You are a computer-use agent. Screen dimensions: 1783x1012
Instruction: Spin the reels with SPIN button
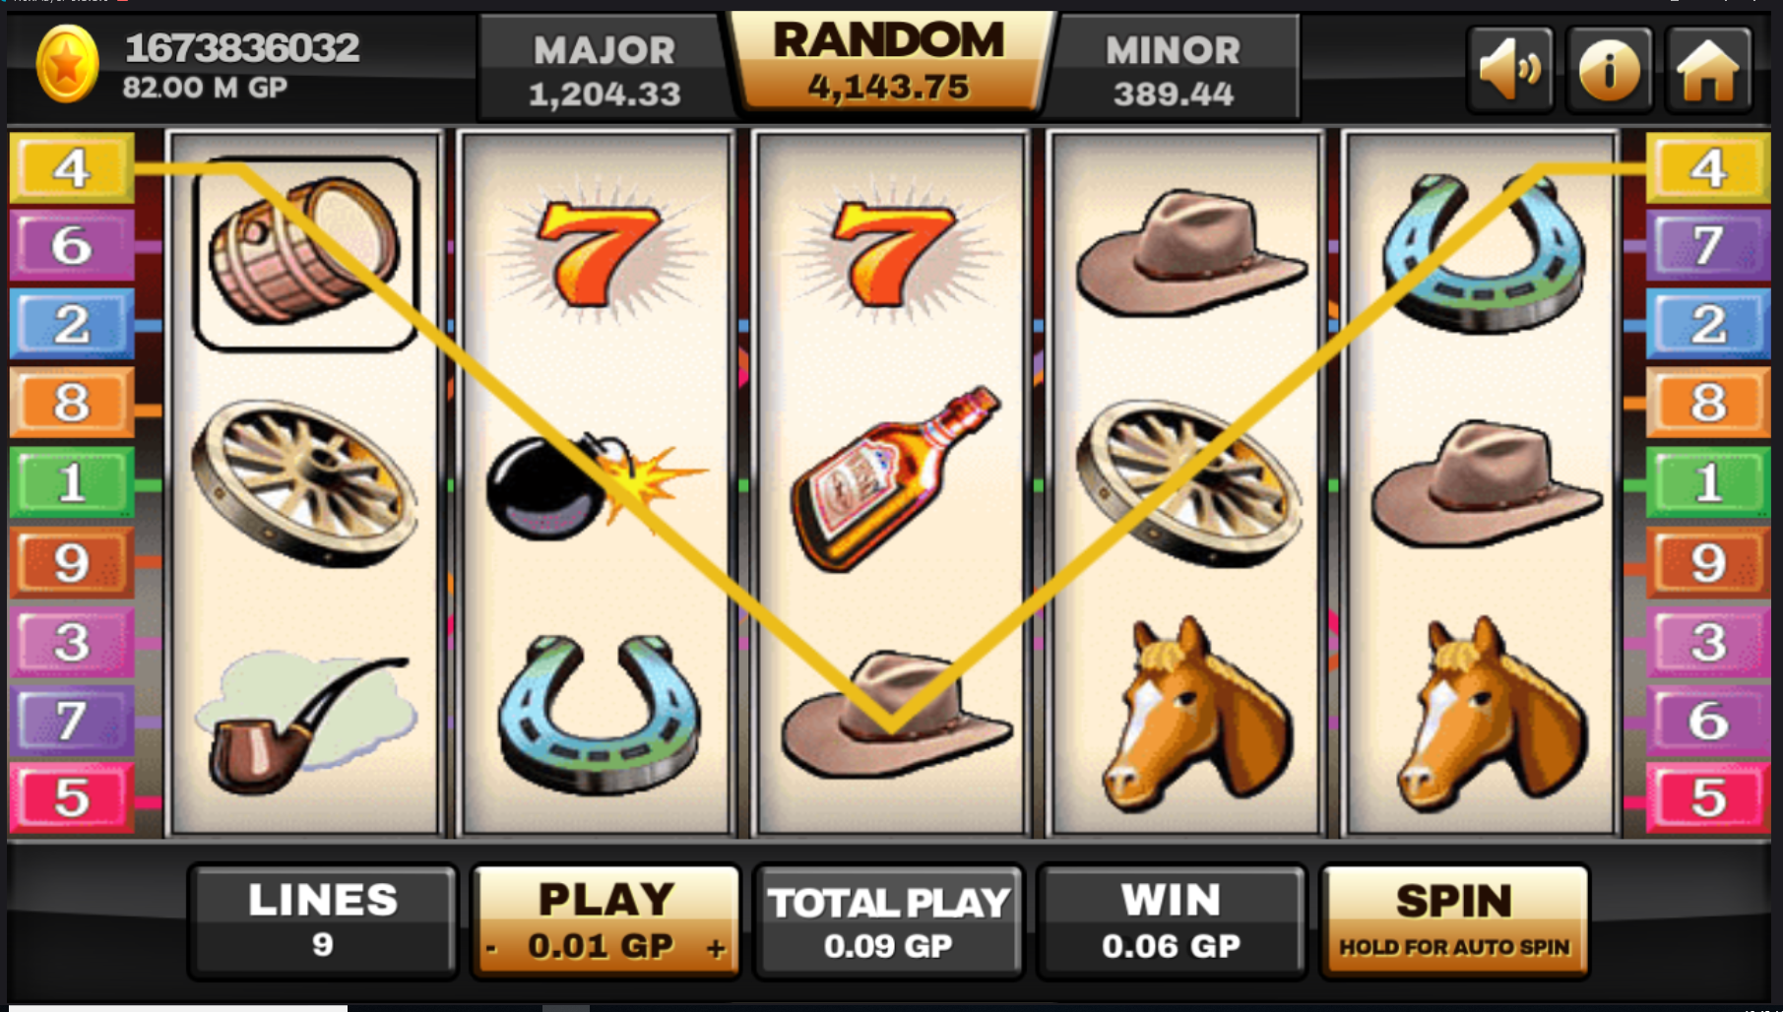pos(1454,922)
